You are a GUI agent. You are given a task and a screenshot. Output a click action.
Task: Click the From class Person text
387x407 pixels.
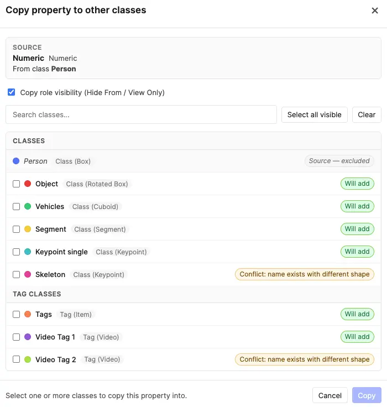pos(44,69)
